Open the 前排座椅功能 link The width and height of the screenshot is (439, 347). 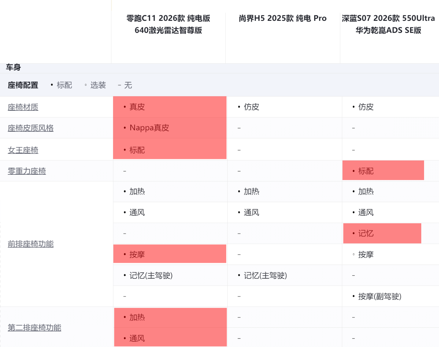coord(30,244)
